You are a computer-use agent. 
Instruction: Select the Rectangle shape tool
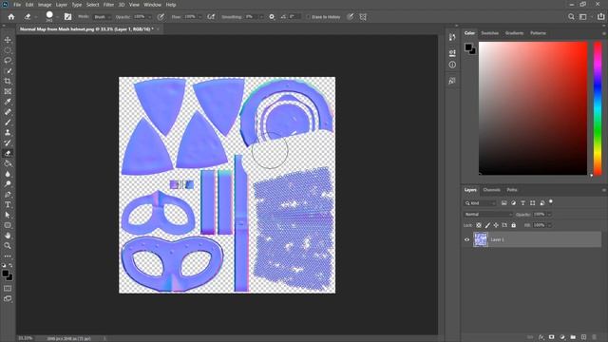[x=8, y=225]
